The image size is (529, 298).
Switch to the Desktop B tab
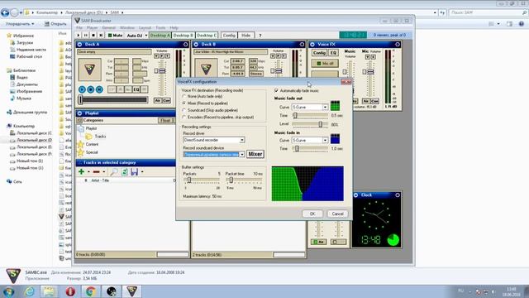point(183,35)
